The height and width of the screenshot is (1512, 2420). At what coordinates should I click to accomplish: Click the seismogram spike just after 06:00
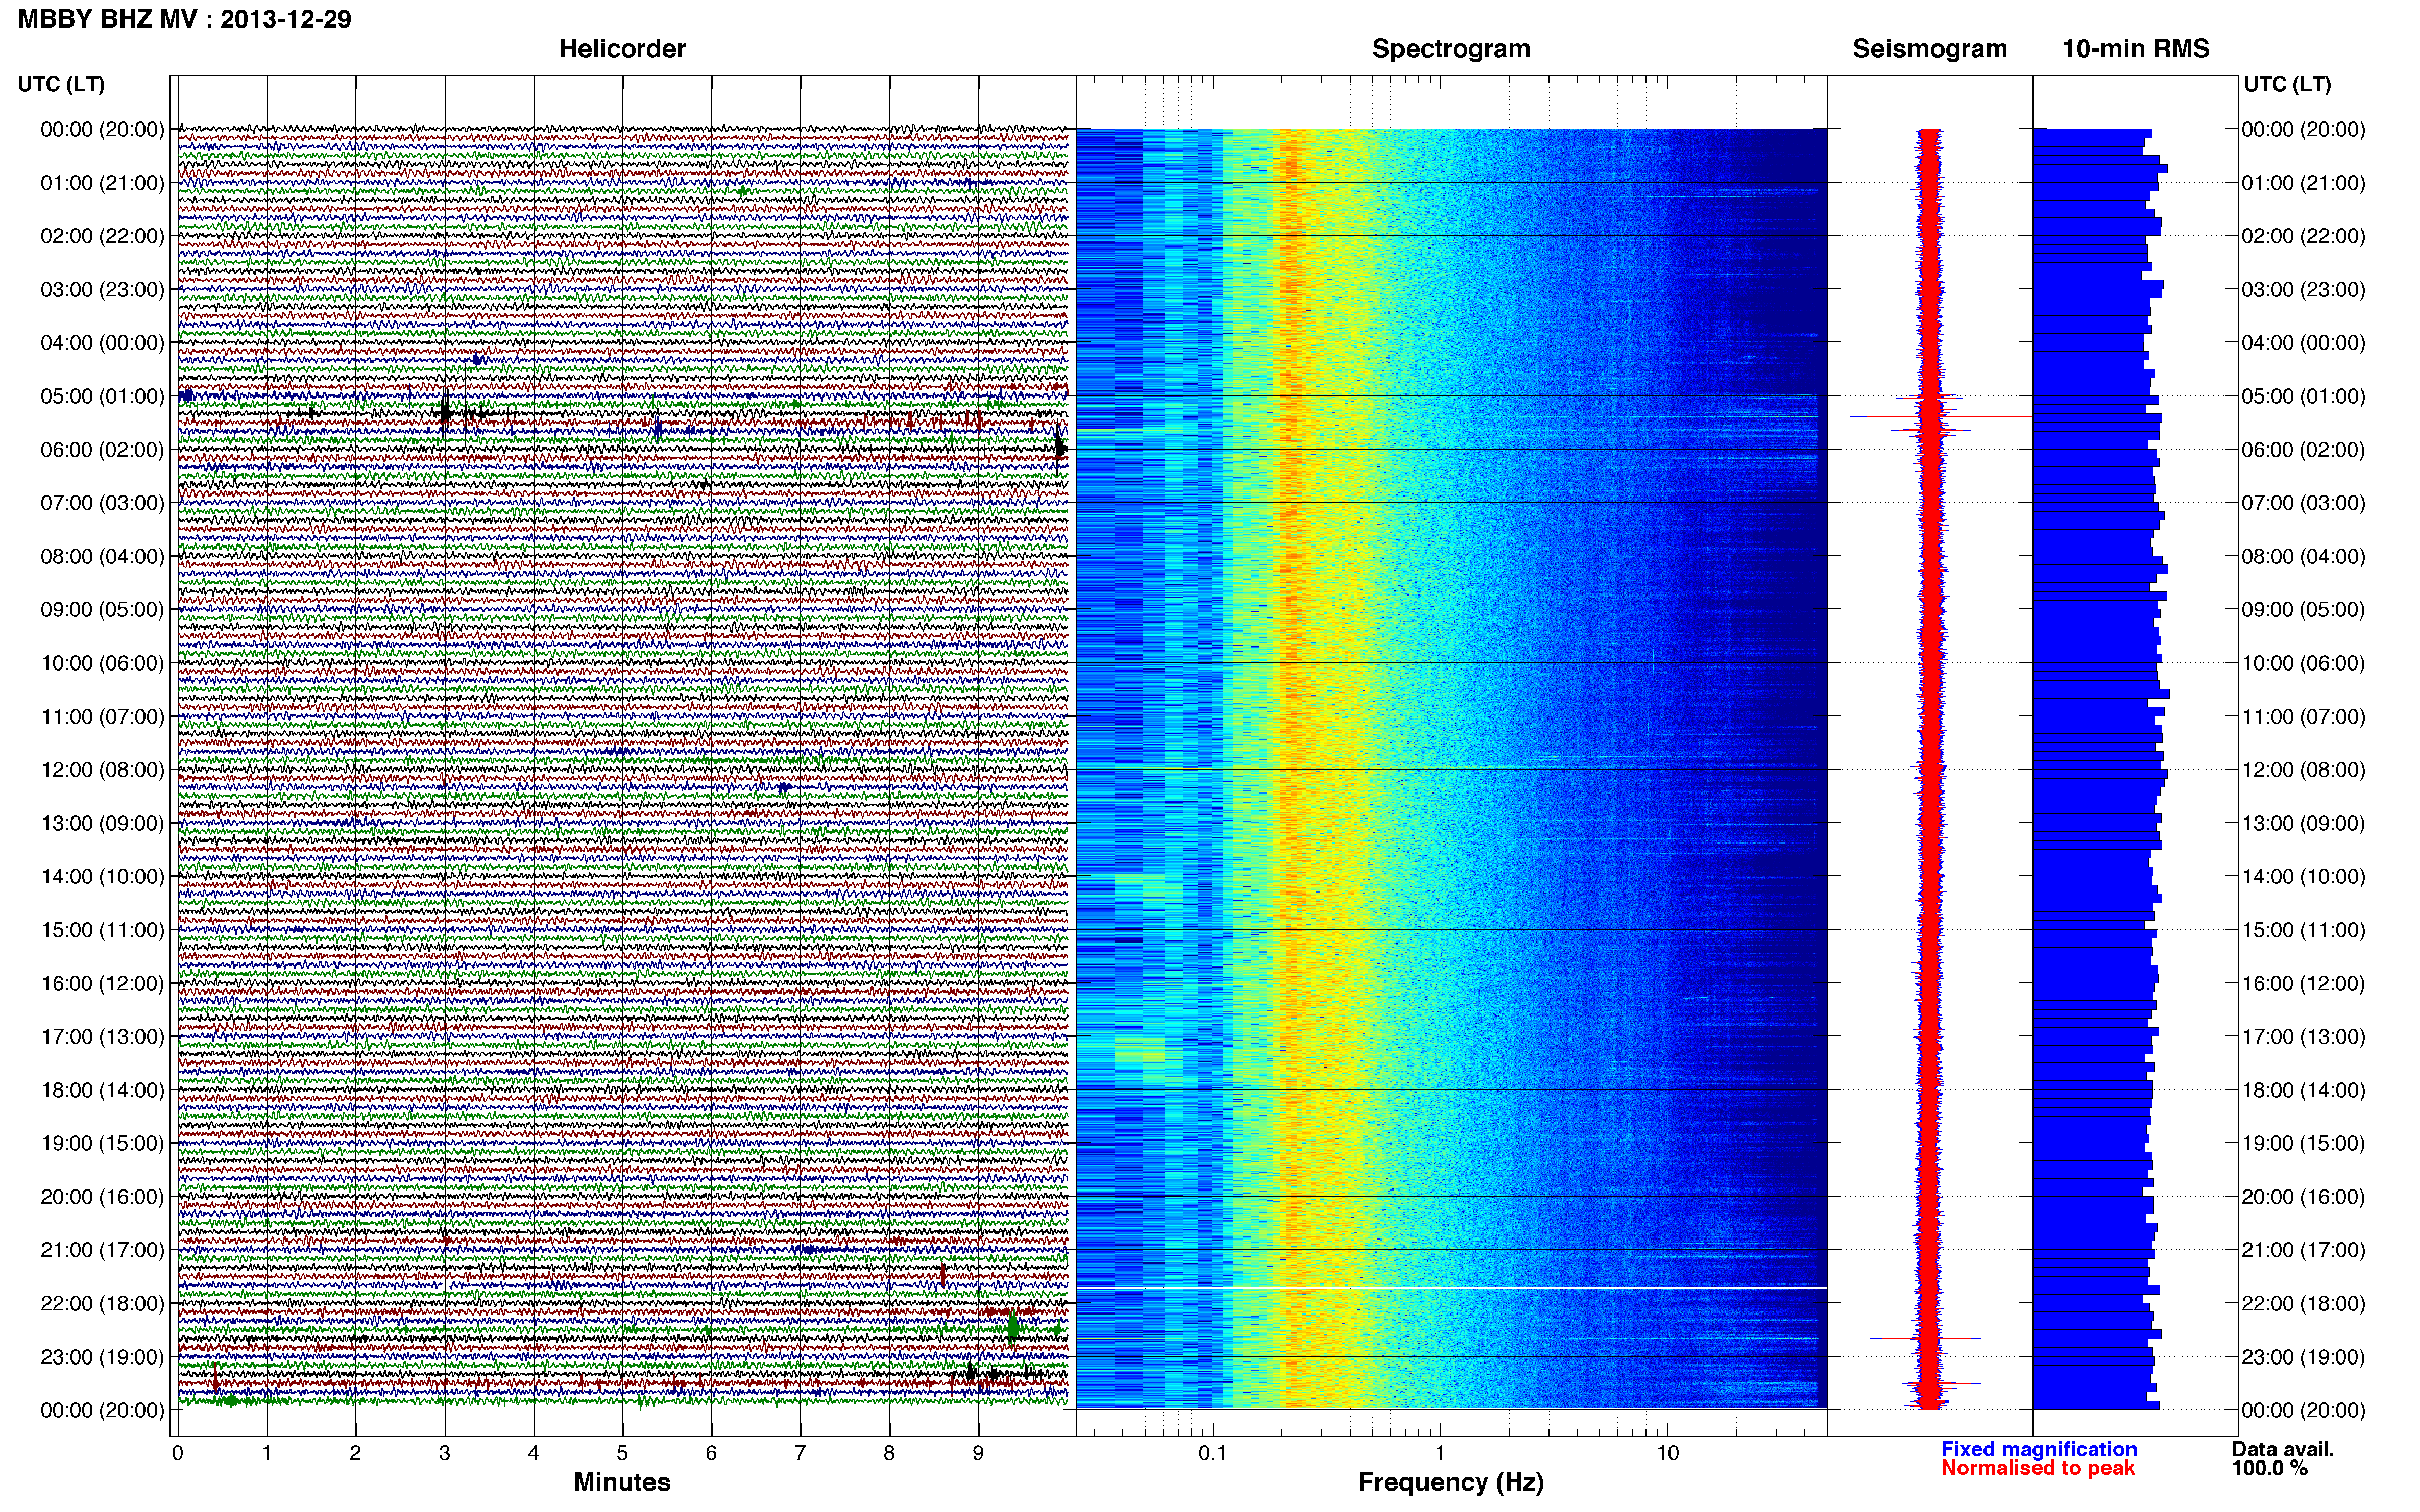pyautogui.click(x=1934, y=458)
